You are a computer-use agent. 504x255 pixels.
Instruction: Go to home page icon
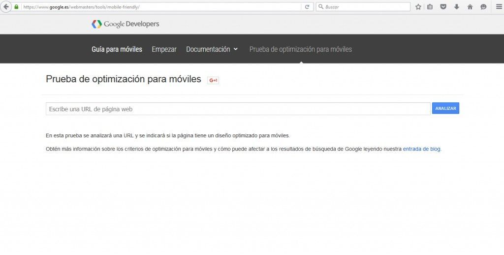pos(470,7)
